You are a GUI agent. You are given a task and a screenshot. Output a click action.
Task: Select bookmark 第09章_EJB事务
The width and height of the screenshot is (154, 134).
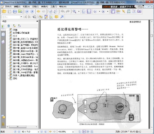point(25,63)
